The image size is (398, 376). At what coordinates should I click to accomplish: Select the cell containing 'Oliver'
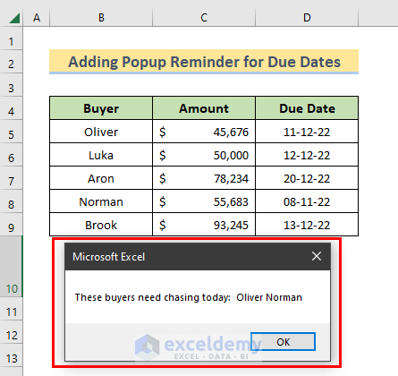coord(101,132)
